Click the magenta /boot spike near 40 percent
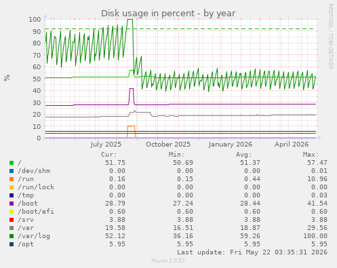The height and width of the screenshot is (268, 337). tap(132, 89)
